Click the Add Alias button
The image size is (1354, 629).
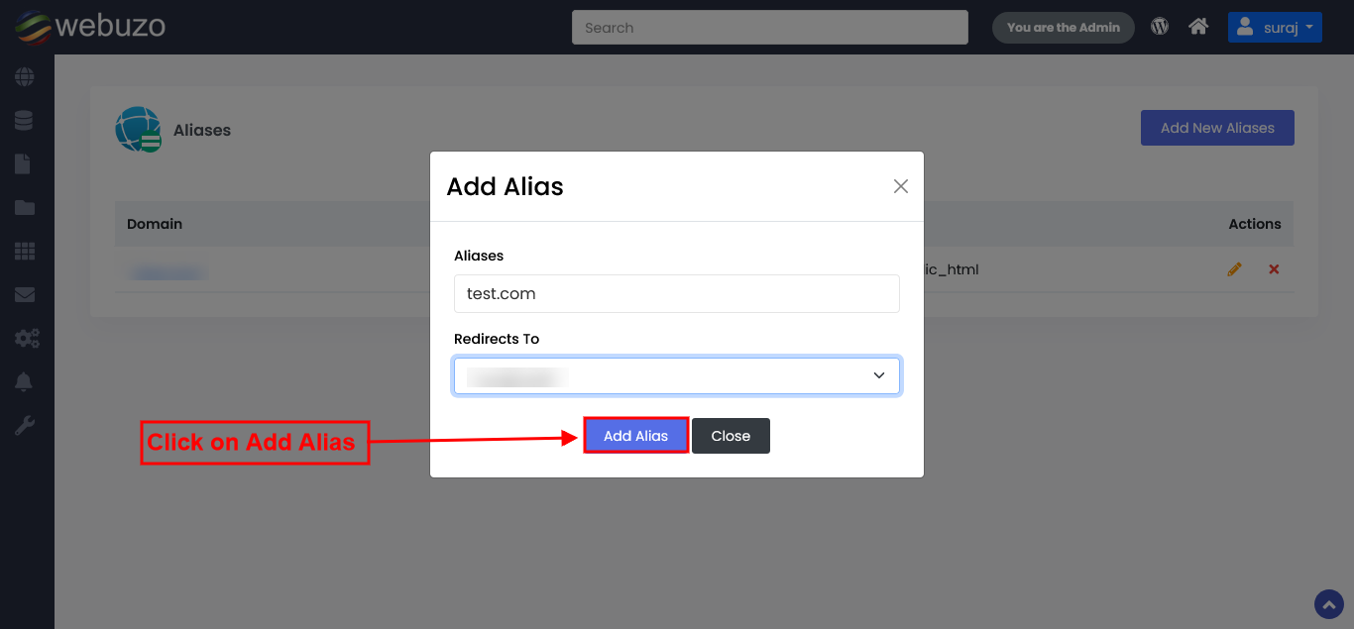coord(635,436)
